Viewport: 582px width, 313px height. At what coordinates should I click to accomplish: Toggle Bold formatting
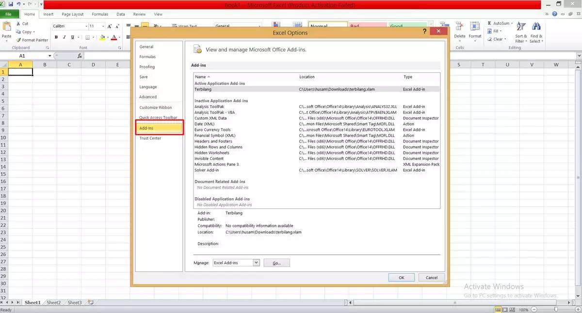pos(56,37)
